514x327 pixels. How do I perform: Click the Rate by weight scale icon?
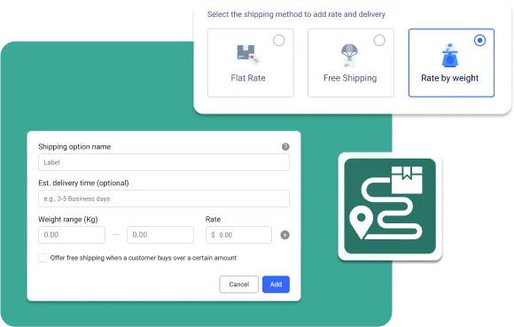450,55
